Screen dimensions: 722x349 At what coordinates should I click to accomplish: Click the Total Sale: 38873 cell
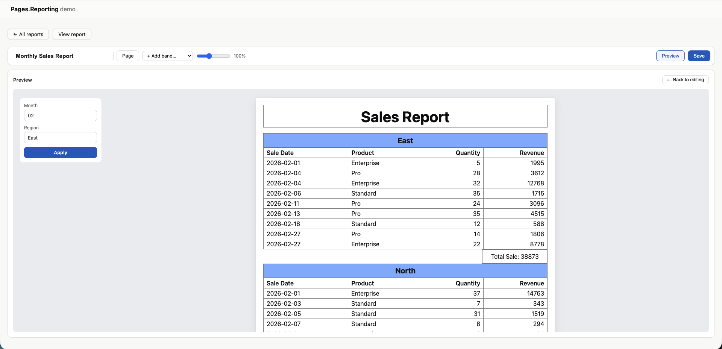(515, 256)
